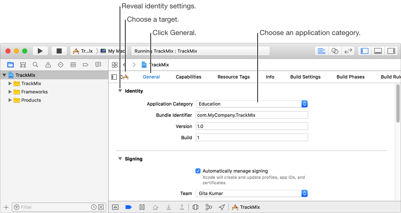Switch to the Info tab

point(270,77)
